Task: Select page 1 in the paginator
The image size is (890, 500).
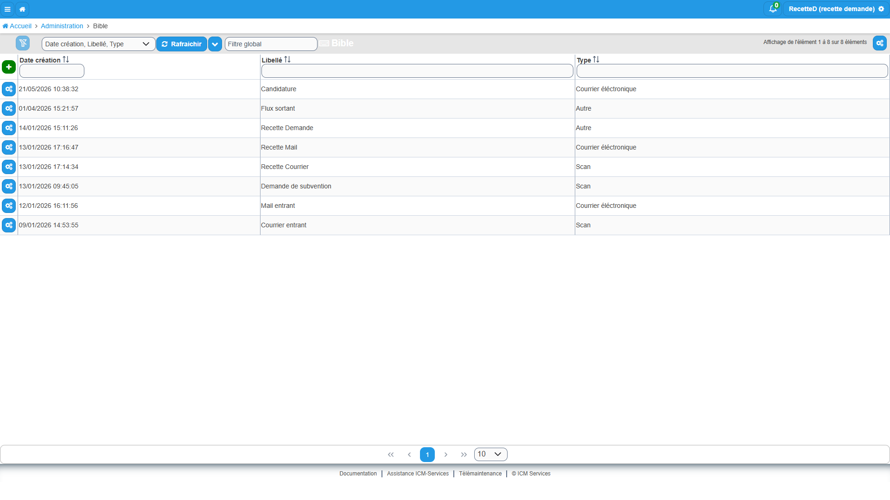Action: [x=427, y=455]
